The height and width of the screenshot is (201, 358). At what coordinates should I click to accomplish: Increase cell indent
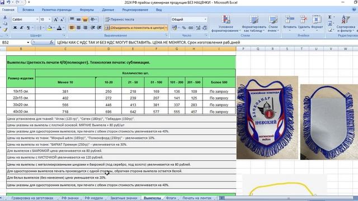pos(99,28)
